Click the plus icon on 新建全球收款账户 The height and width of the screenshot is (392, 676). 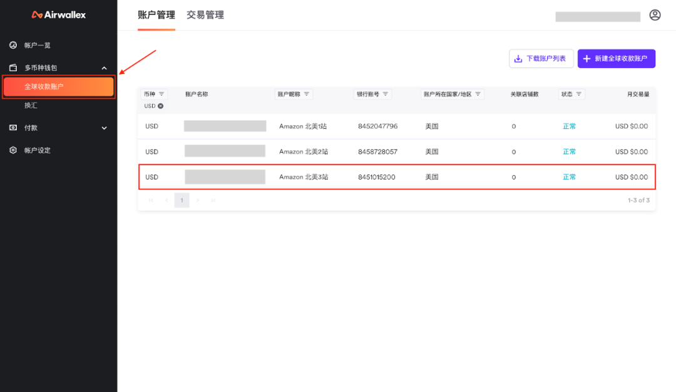(x=586, y=58)
